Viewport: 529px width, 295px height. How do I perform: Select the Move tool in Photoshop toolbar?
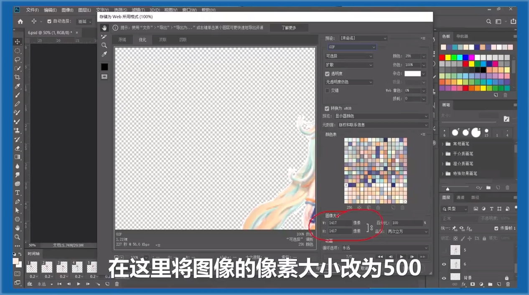point(17,42)
